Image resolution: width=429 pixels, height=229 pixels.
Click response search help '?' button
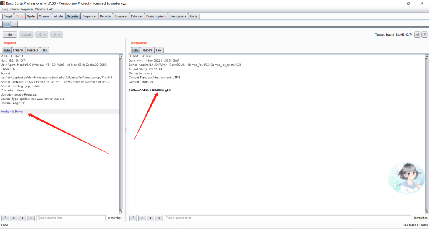coord(133,218)
